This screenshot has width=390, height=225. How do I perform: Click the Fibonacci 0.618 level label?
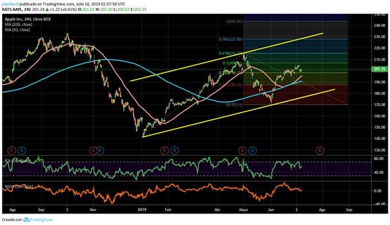231,53
